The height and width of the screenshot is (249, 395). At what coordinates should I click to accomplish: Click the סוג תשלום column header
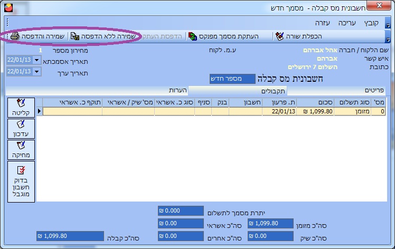coord(352,102)
